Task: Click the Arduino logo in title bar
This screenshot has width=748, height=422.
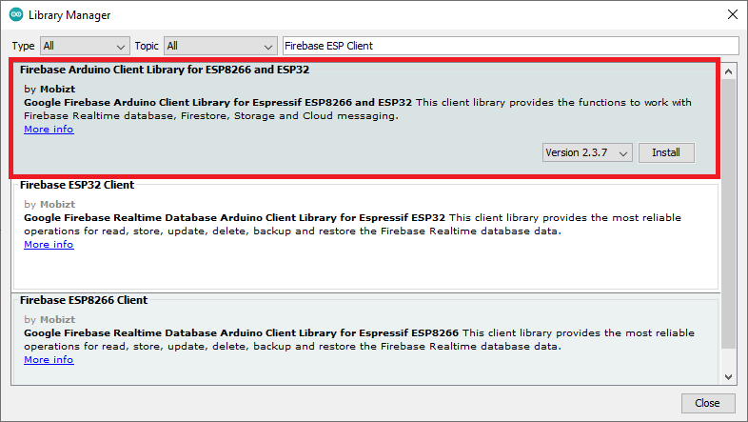Action: pos(16,15)
